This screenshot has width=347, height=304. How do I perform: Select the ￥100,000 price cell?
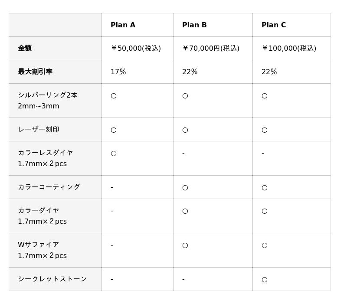289,49
